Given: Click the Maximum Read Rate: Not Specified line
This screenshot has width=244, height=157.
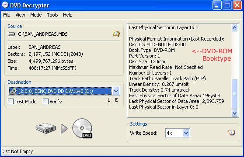Looking at the screenshot, I should click(x=166, y=67).
